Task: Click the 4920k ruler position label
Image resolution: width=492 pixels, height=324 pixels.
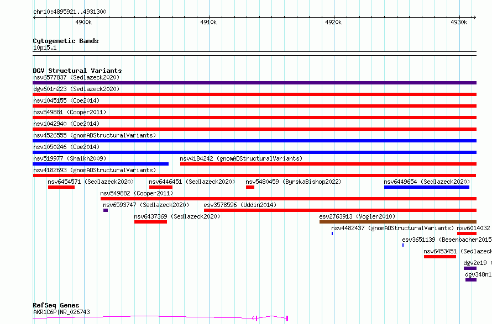Action: (x=333, y=22)
